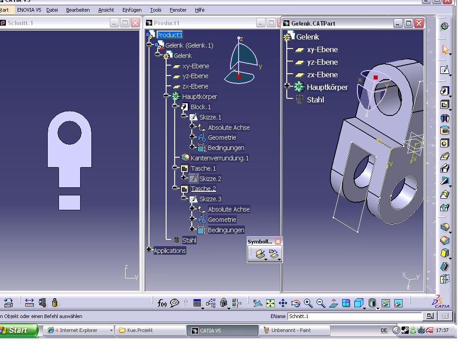Switch to Isometric View cube icon

(x=359, y=303)
